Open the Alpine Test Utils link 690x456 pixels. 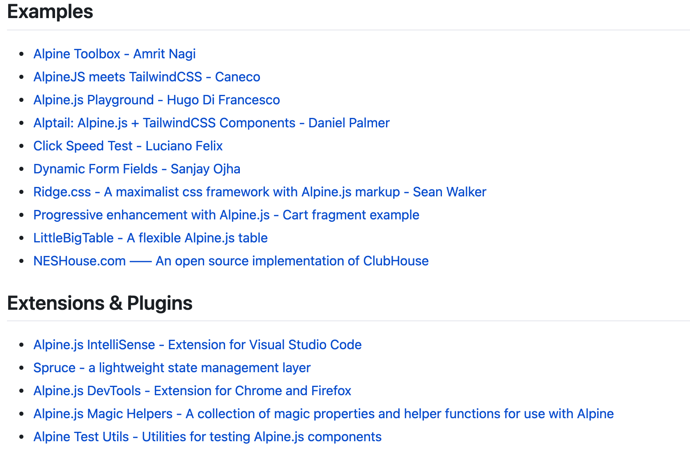click(x=207, y=437)
